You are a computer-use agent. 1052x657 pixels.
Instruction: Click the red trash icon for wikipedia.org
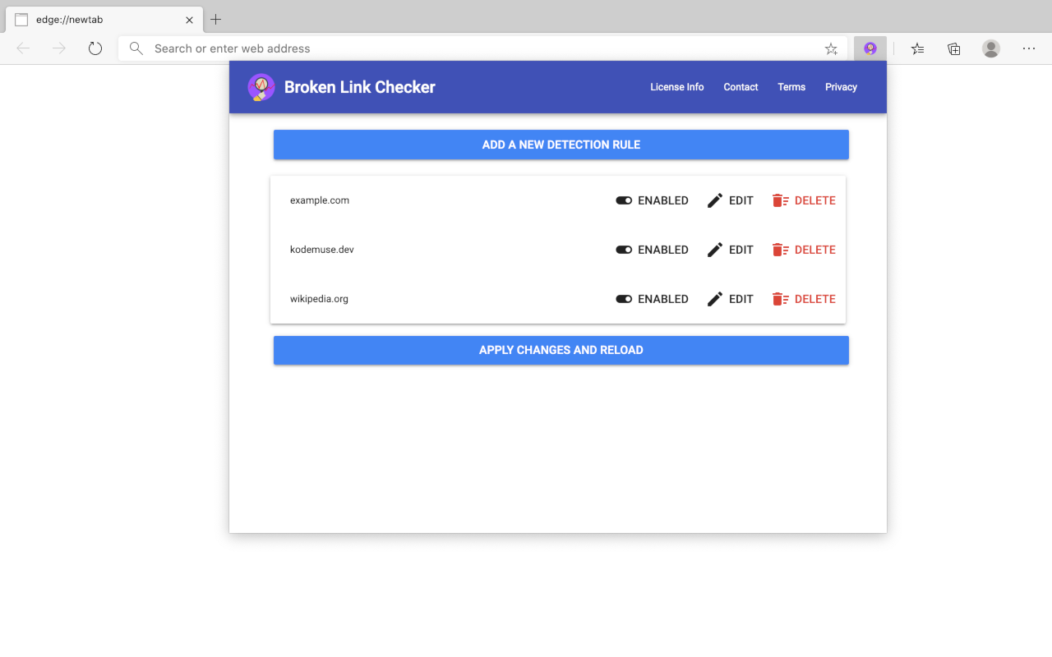[780, 299]
